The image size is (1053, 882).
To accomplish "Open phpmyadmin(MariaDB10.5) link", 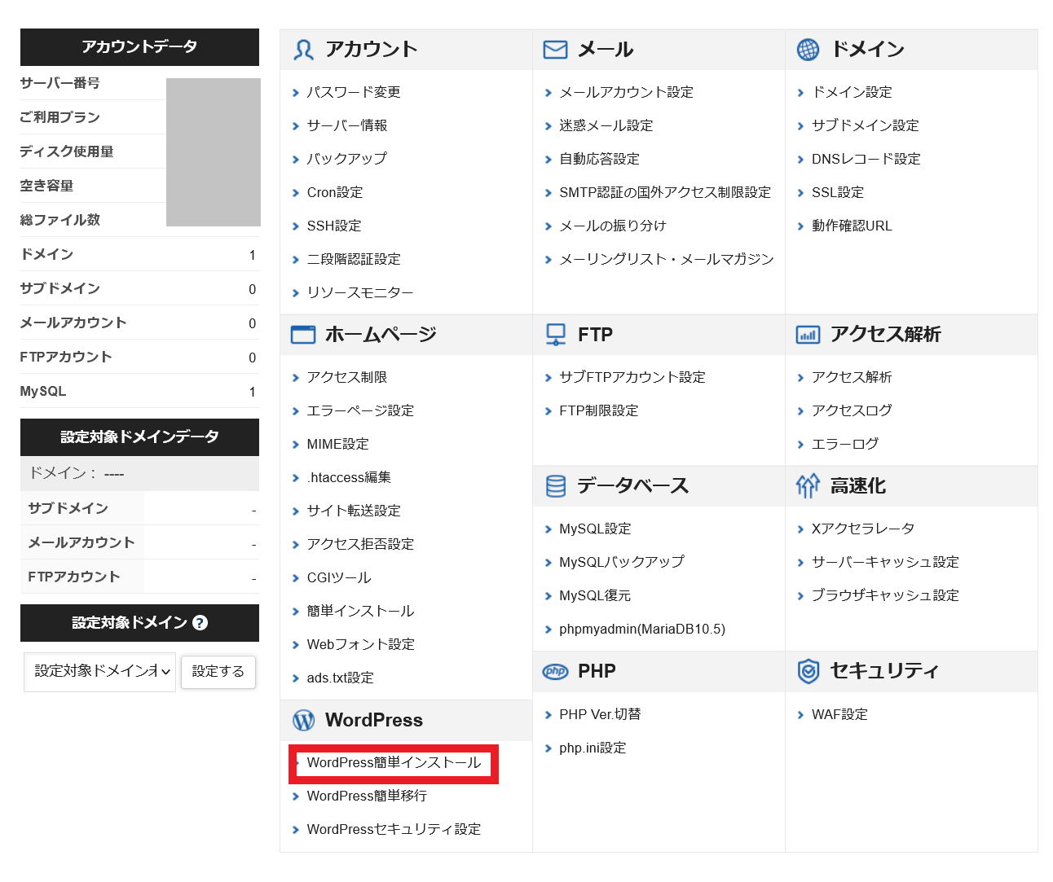I will click(642, 629).
